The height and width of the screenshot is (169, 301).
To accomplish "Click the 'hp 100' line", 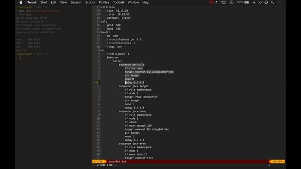I will click(x=112, y=36).
